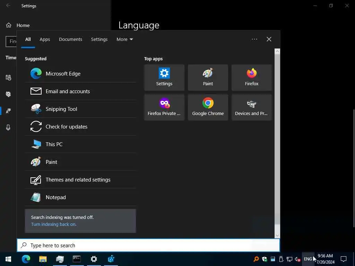355x266 pixels.
Task: Click Turn indexing back on link
Action: [x=54, y=224]
